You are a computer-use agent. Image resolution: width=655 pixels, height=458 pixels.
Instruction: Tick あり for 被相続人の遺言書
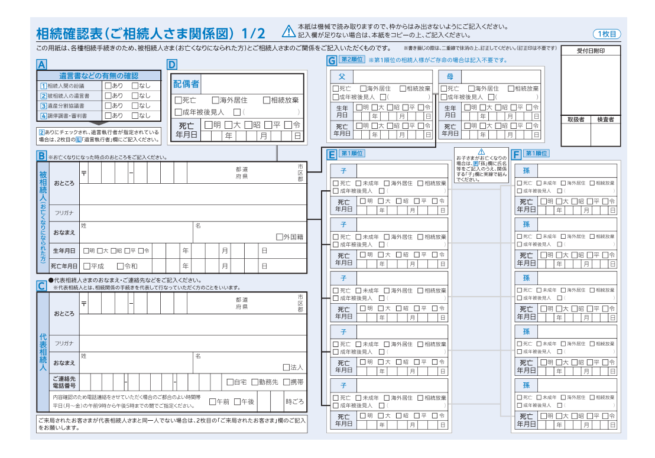pyautogui.click(x=108, y=96)
